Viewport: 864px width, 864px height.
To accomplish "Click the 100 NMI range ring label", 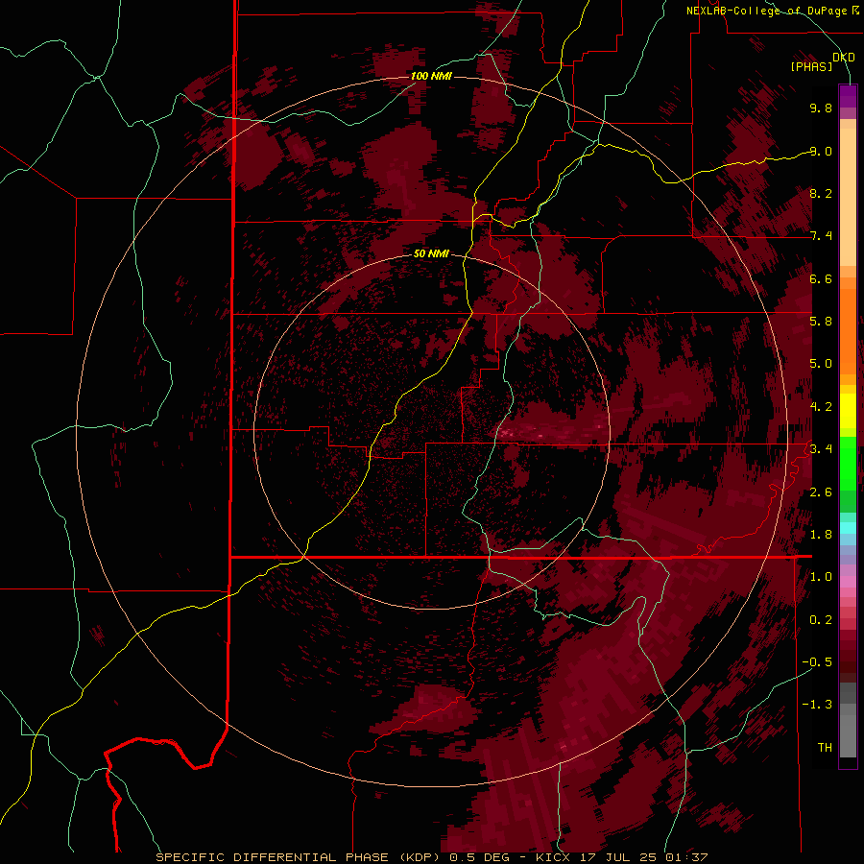I will [x=431, y=76].
